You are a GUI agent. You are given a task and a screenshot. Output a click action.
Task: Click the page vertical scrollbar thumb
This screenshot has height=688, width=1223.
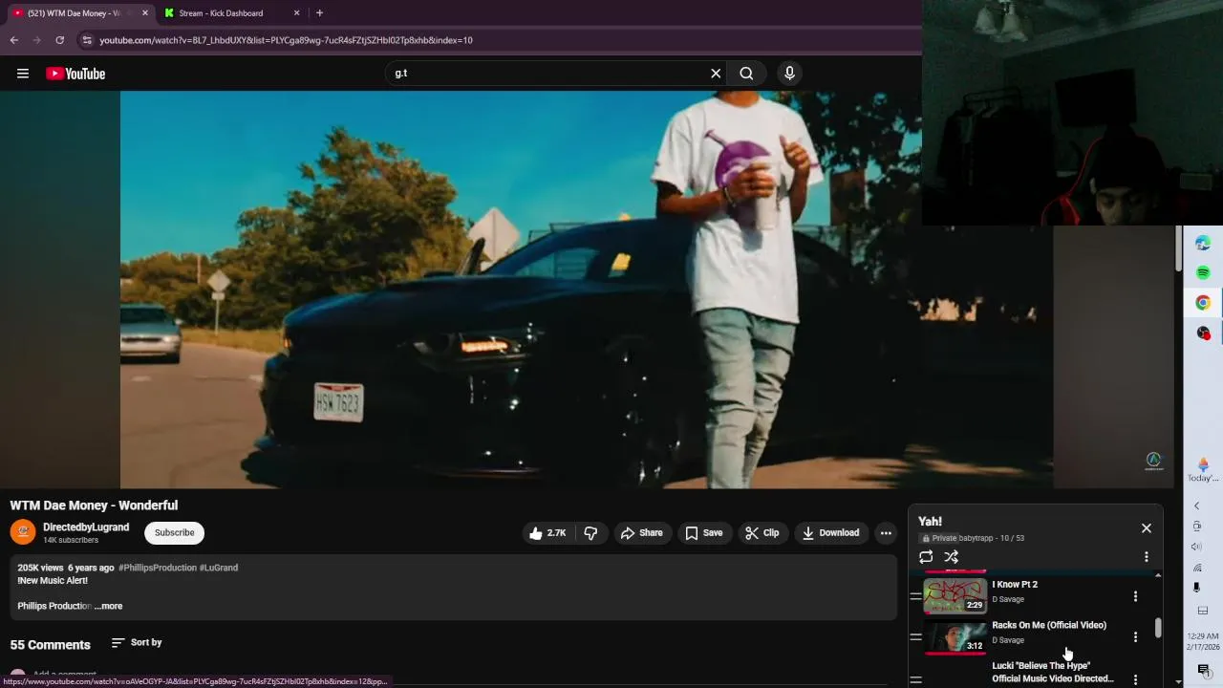(x=1178, y=247)
